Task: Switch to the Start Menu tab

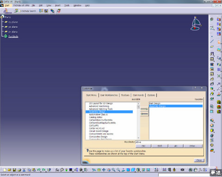Action: [x=91, y=95]
